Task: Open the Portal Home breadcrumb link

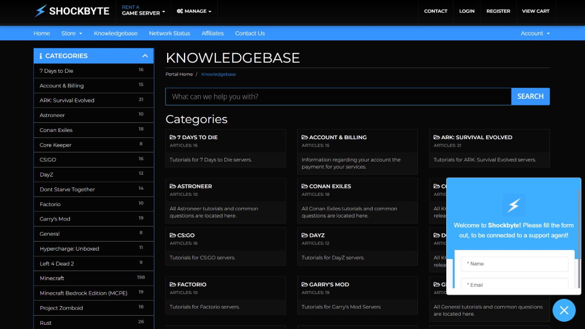Action: pos(179,74)
